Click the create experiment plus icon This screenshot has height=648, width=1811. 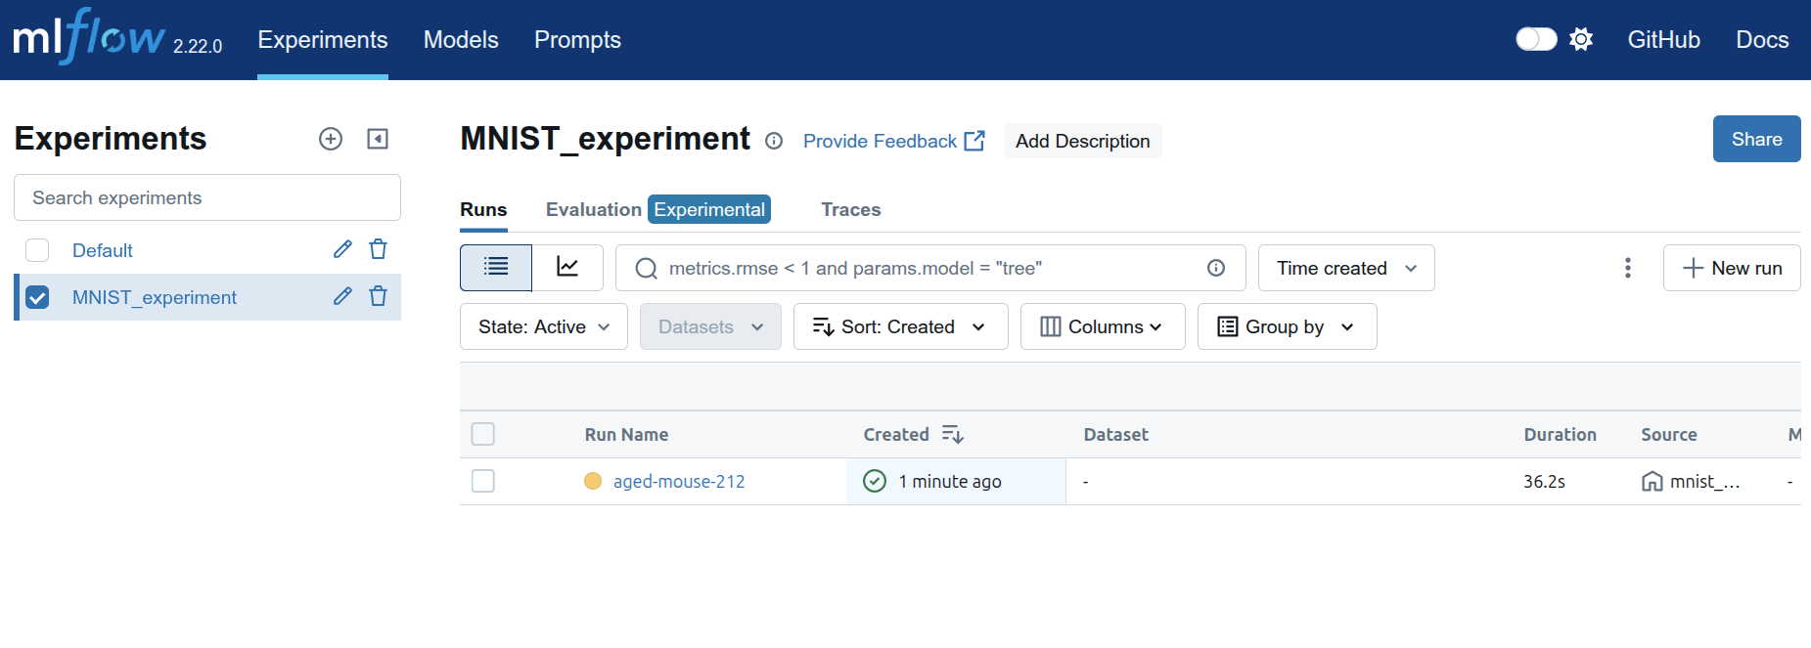tap(331, 139)
